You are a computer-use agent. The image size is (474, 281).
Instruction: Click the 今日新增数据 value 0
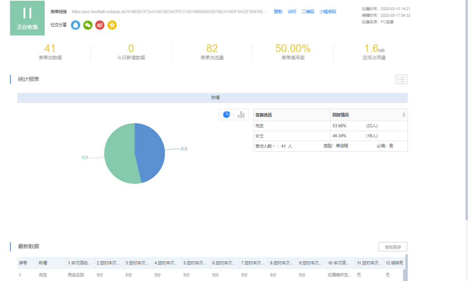point(131,48)
